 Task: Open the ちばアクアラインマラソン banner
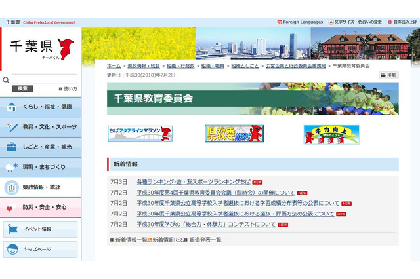(140, 134)
